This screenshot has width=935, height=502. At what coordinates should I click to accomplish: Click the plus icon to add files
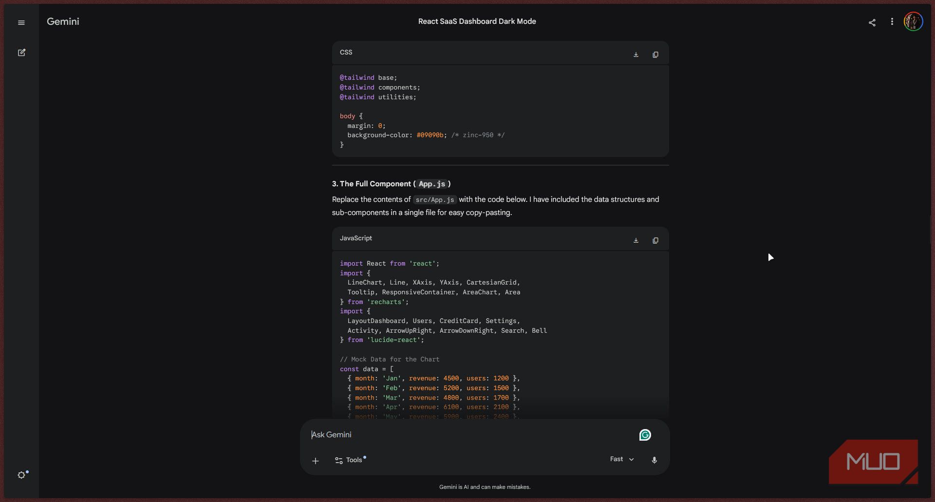316,461
